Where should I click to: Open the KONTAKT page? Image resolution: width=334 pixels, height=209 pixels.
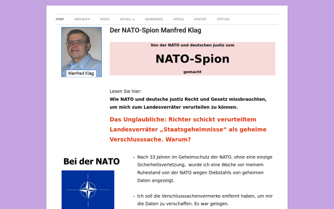(x=200, y=19)
